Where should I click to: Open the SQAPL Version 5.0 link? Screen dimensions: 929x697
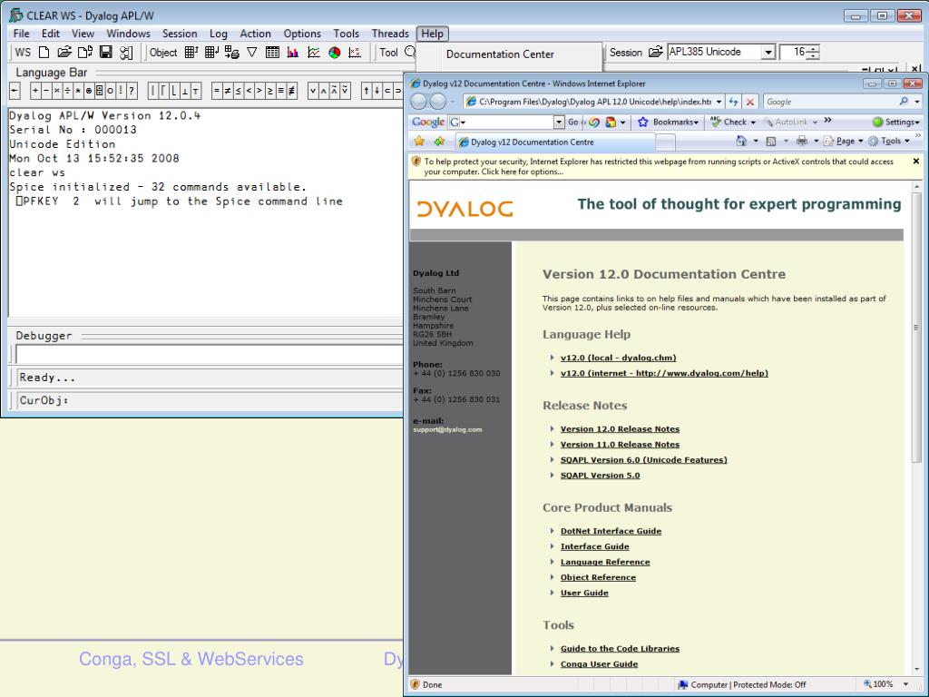[x=601, y=476]
